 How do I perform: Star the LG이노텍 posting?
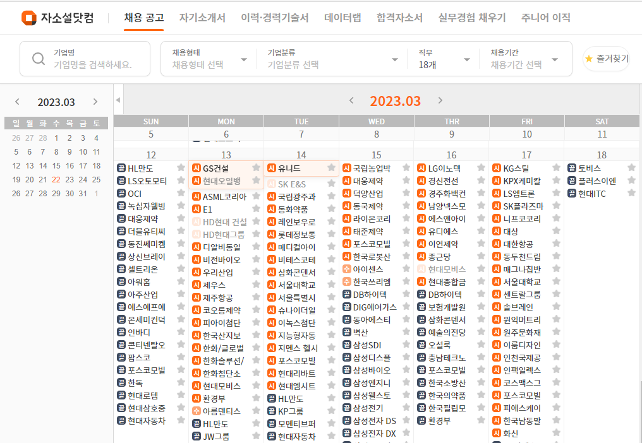click(x=481, y=167)
